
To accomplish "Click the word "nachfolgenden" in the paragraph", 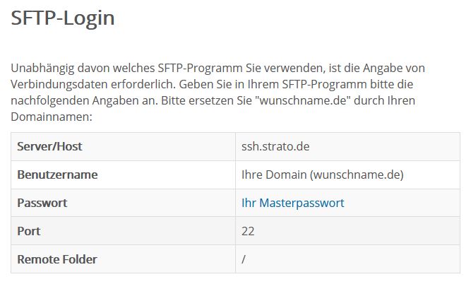I will tap(49, 100).
